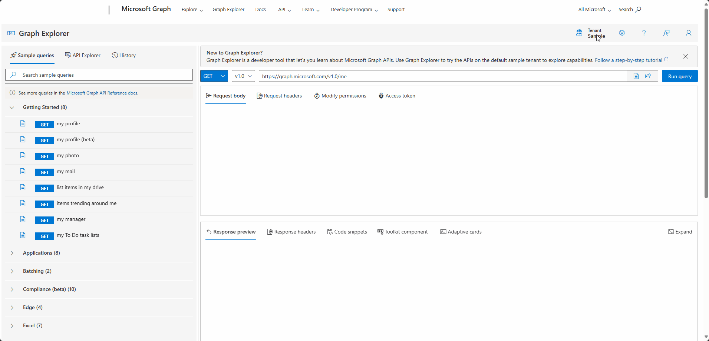Open the v1.0 API version selector

point(243,76)
